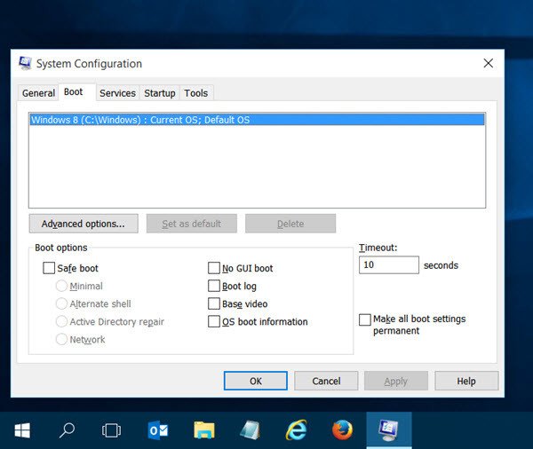
Task: Switch to the Services tab
Action: (117, 93)
